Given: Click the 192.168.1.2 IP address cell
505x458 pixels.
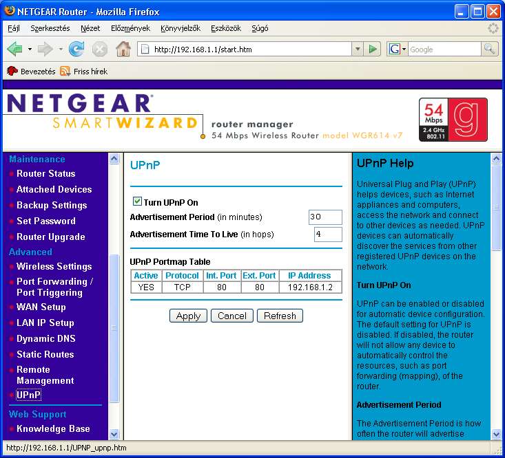Looking at the screenshot, I should pyautogui.click(x=310, y=287).
